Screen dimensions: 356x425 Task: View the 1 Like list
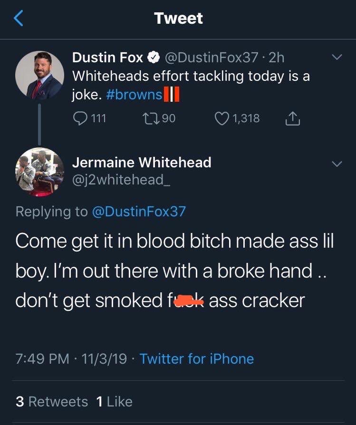click(x=114, y=401)
